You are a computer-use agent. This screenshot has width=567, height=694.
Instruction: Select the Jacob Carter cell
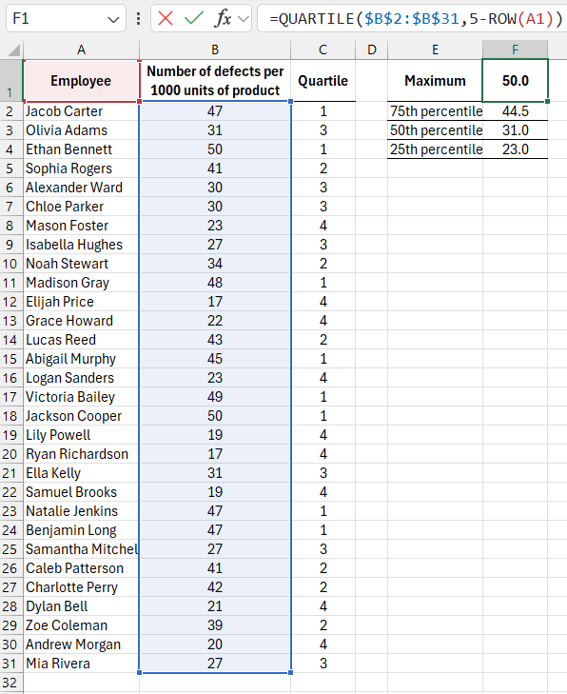(81, 111)
